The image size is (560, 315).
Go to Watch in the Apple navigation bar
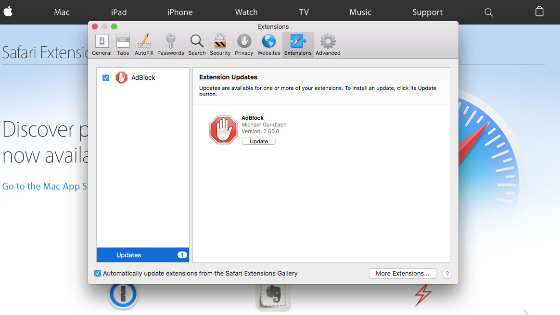(x=246, y=12)
